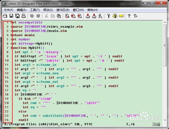The width and height of the screenshot is (169, 129).
Task: Click the Vim icon in title bar
Action: (x=4, y=4)
